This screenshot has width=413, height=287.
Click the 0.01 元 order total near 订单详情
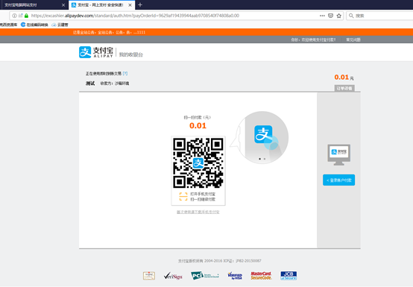tap(344, 78)
